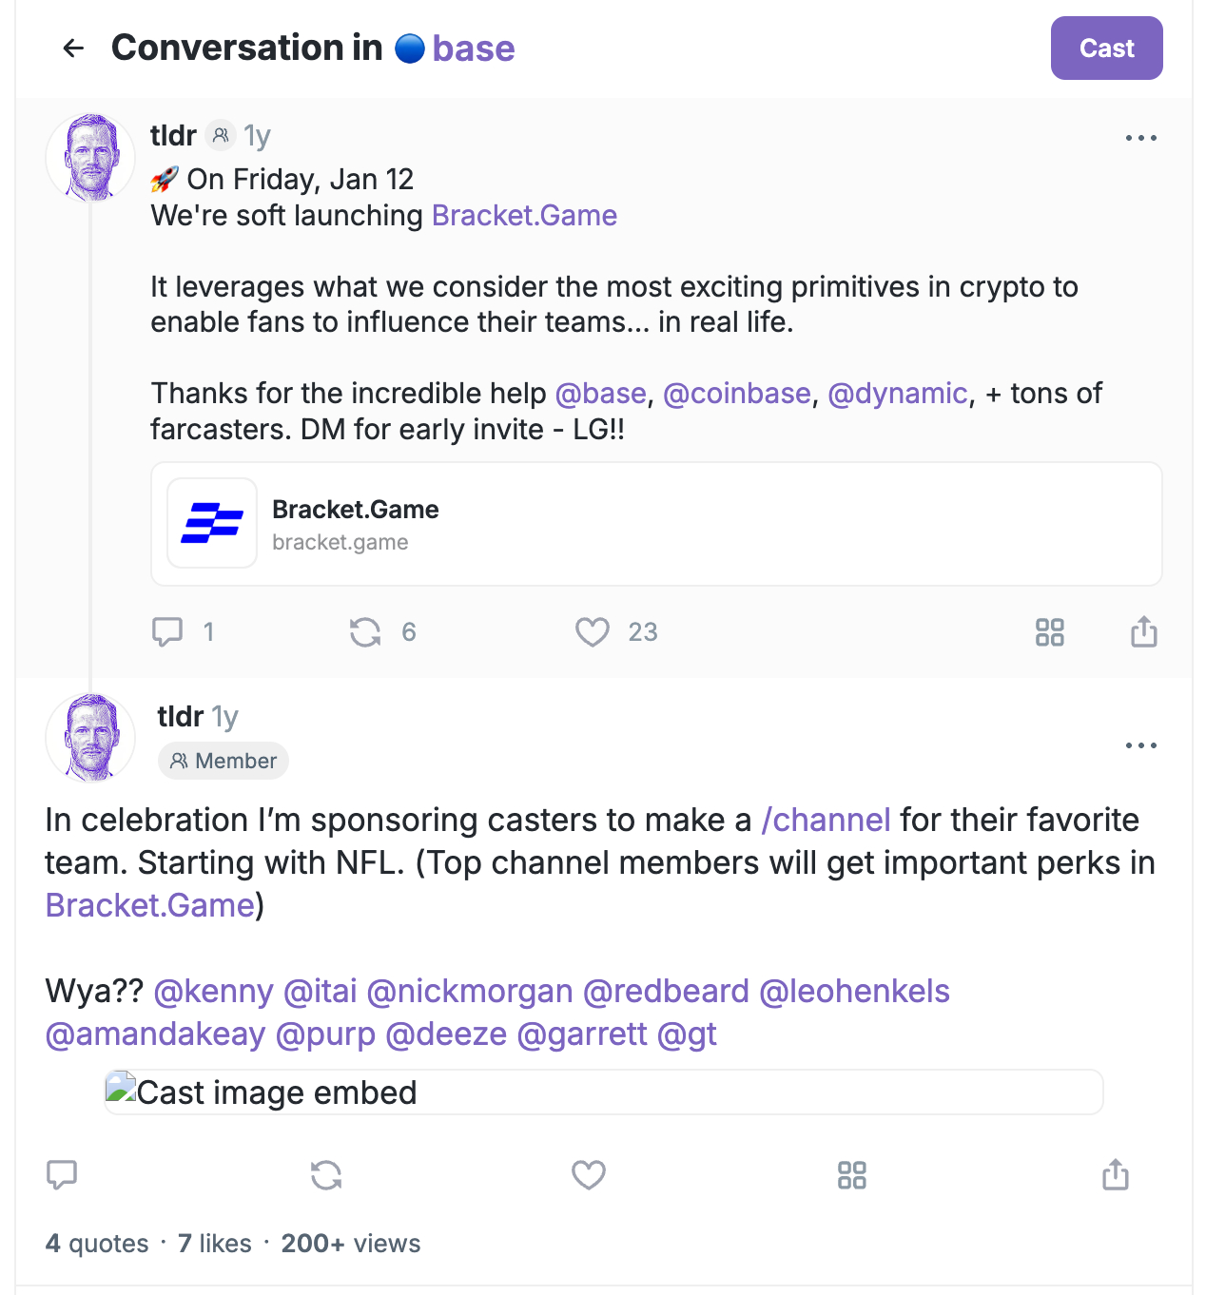Screen dimensions: 1206x1295
Task: Click the recast icon on the second cast
Action: pyautogui.click(x=325, y=1175)
